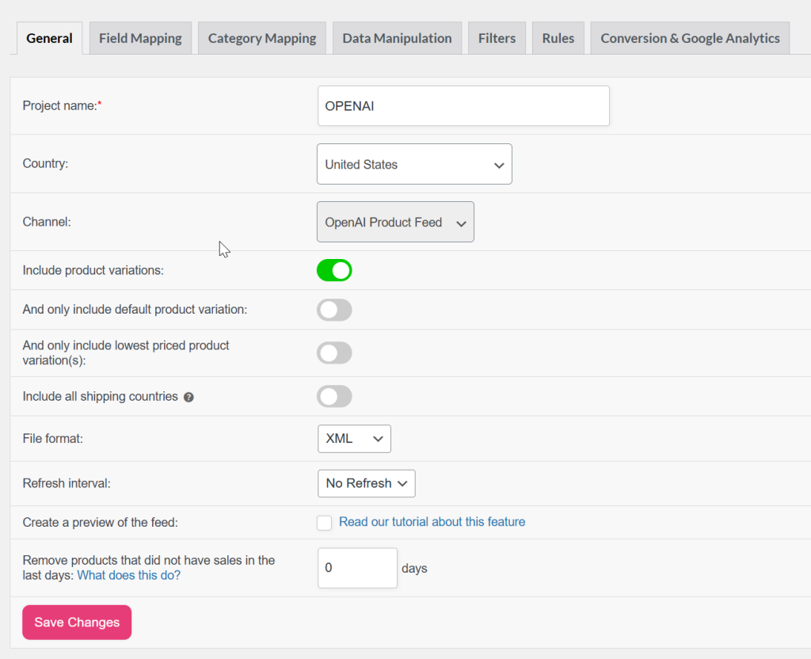Open the feed preview tutorial link

tap(432, 522)
